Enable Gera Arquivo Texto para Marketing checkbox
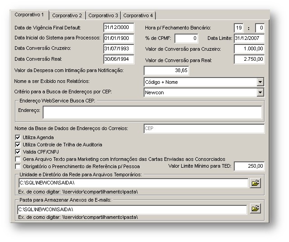Viewport: 289px width, 242px height. (18, 159)
